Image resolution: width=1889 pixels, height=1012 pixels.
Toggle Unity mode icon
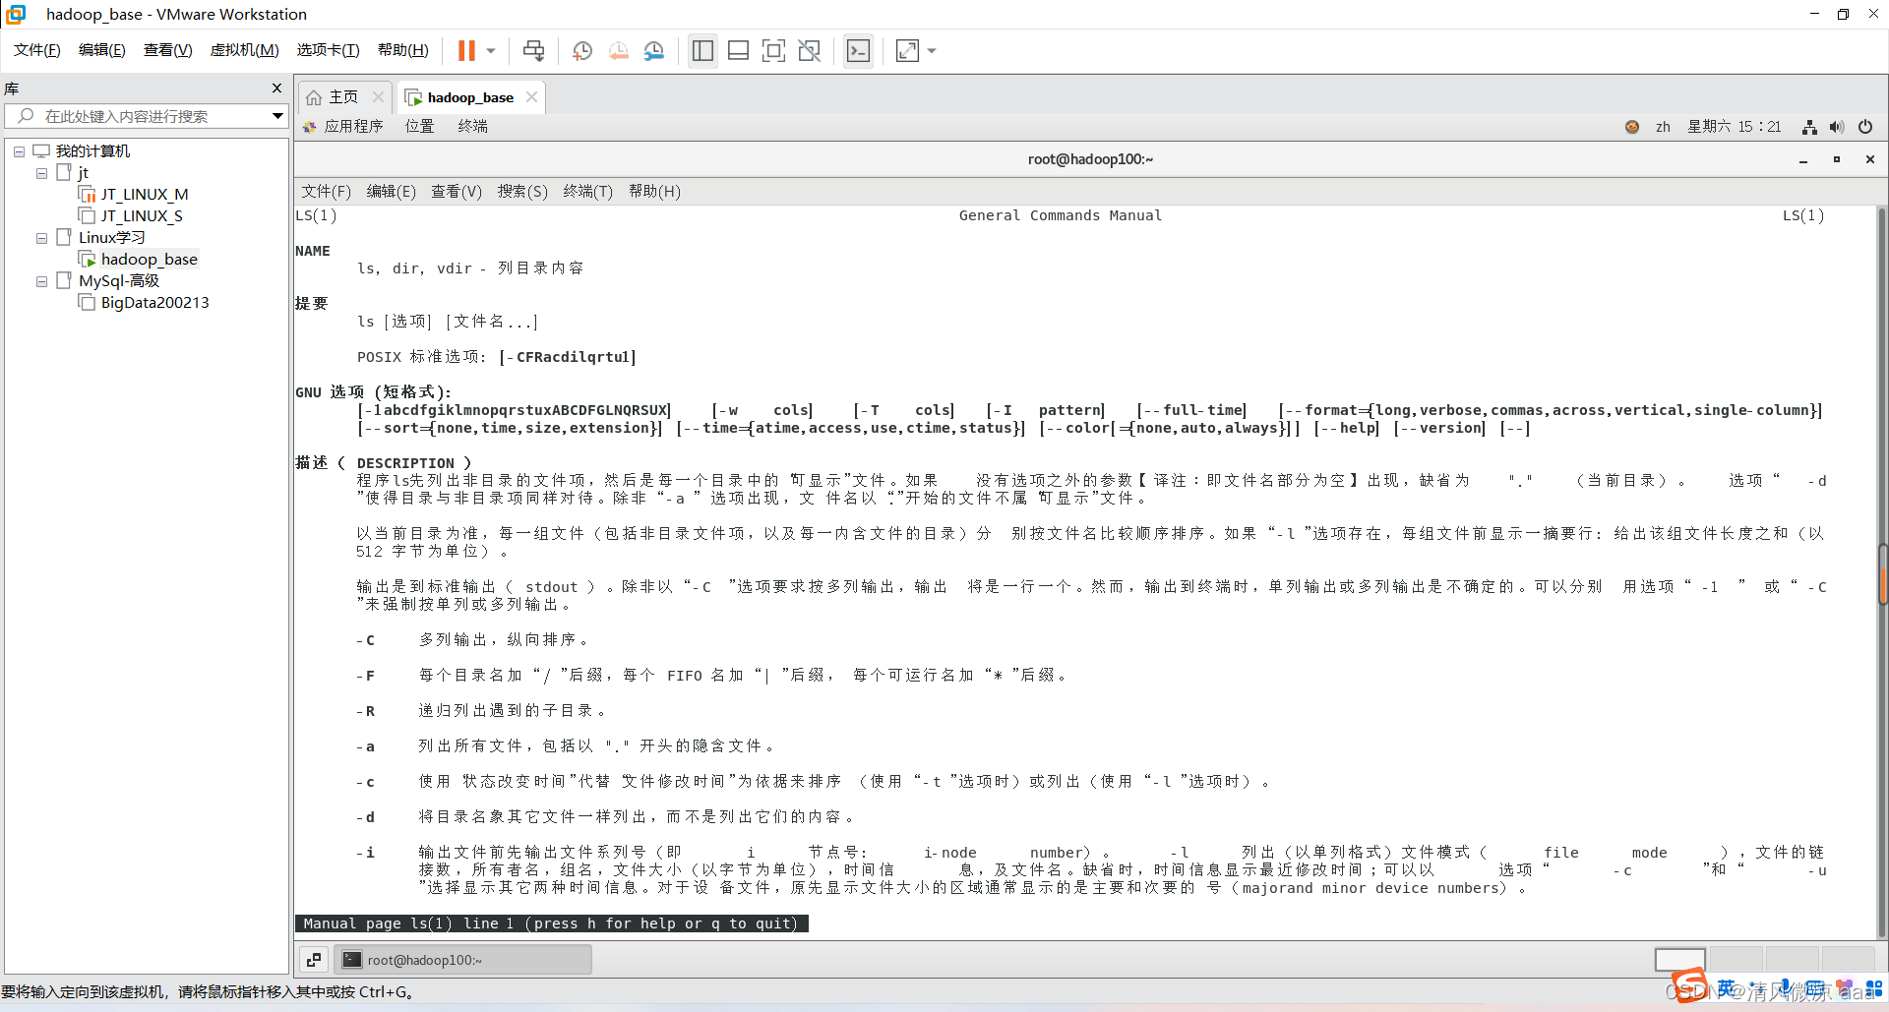click(x=809, y=50)
